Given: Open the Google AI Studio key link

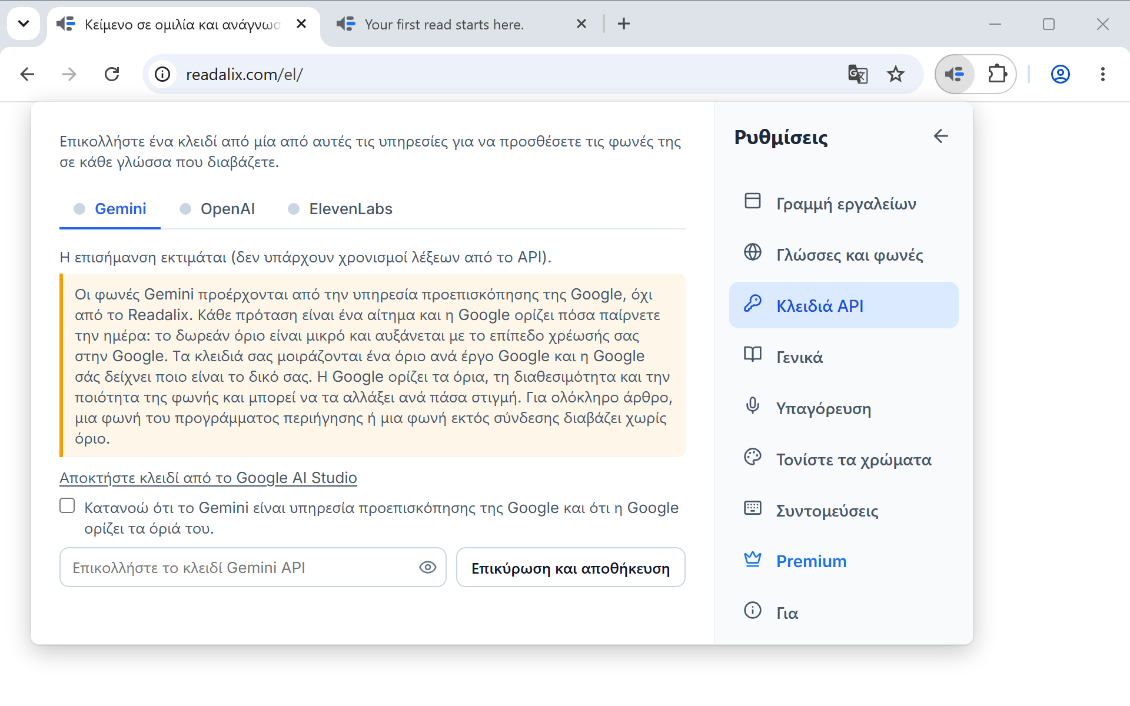Looking at the screenshot, I should [x=208, y=478].
